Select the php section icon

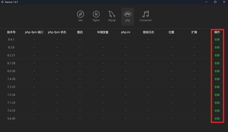point(128,14)
